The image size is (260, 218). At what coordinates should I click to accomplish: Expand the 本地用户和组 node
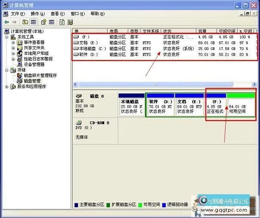point(13,53)
